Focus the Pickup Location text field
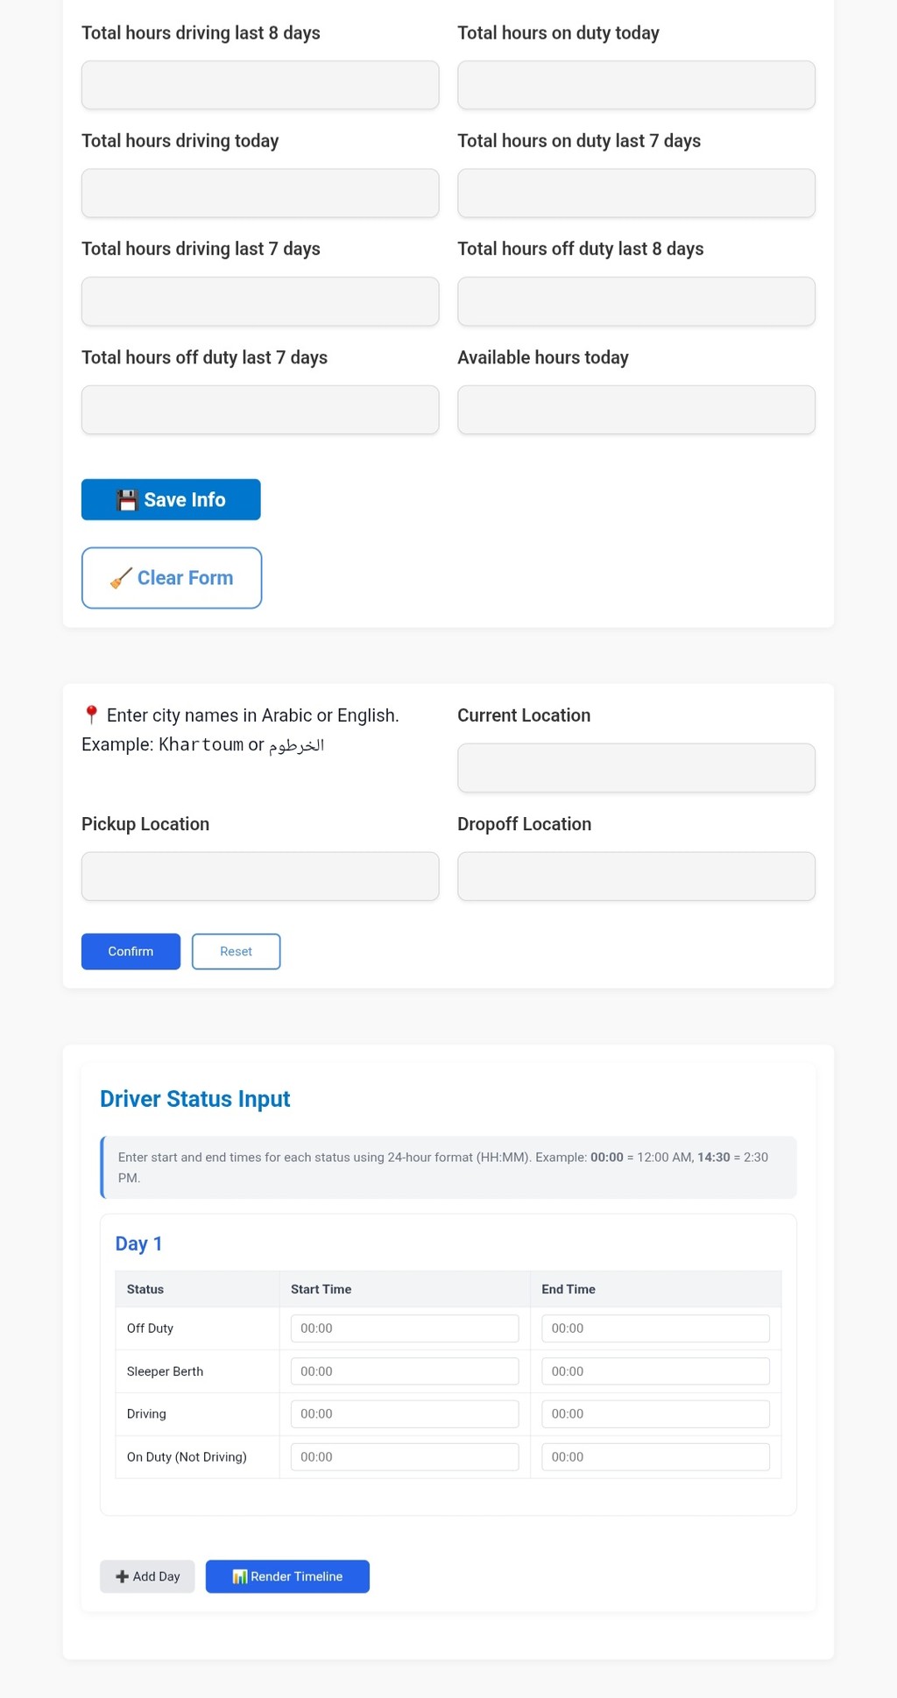Screen dimensions: 897x1698 click(260, 877)
